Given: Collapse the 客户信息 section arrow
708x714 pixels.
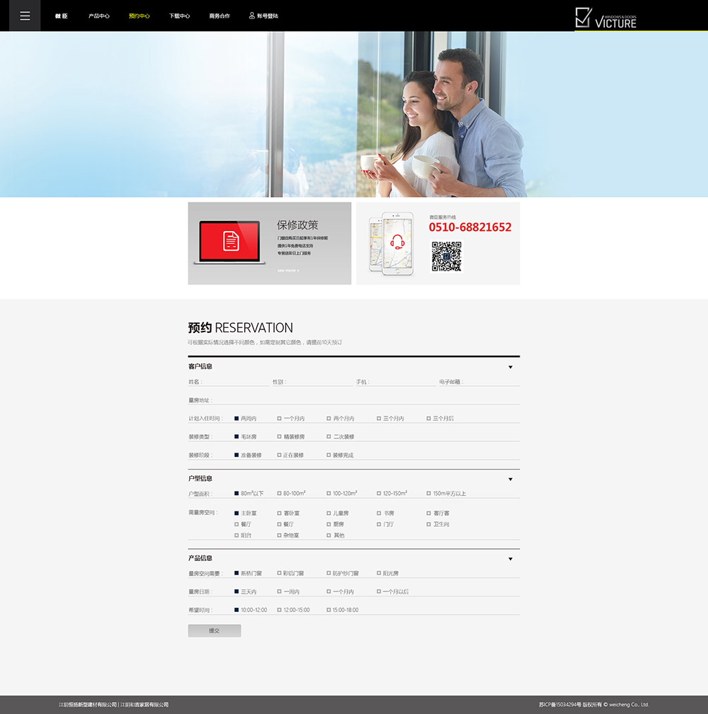Looking at the screenshot, I should click(x=510, y=367).
